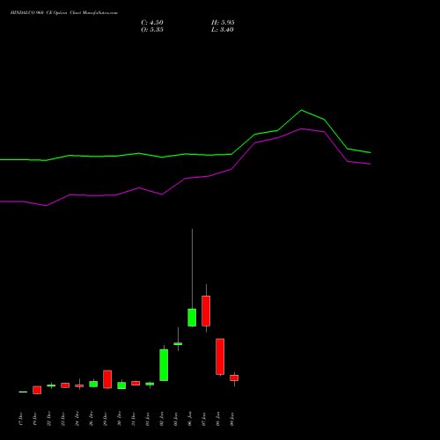Click the 23 Dec date label

coord(63,419)
